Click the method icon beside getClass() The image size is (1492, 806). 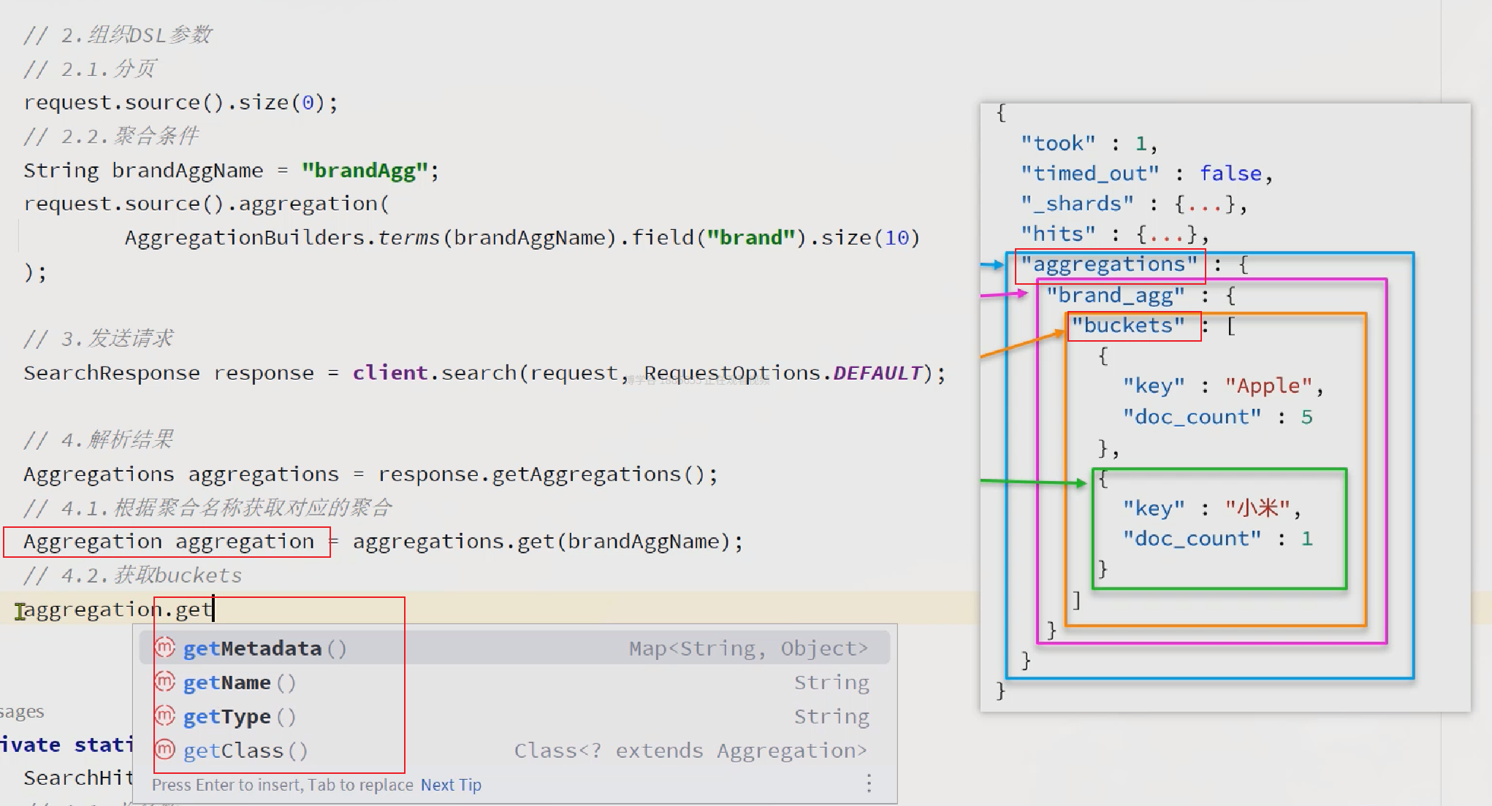pos(165,750)
